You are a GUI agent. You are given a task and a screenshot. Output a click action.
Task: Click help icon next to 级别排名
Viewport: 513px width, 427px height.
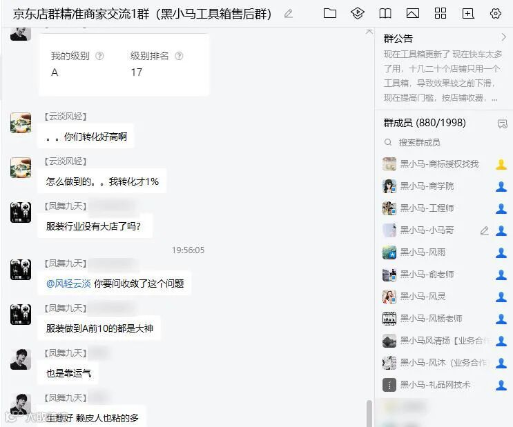[179, 56]
